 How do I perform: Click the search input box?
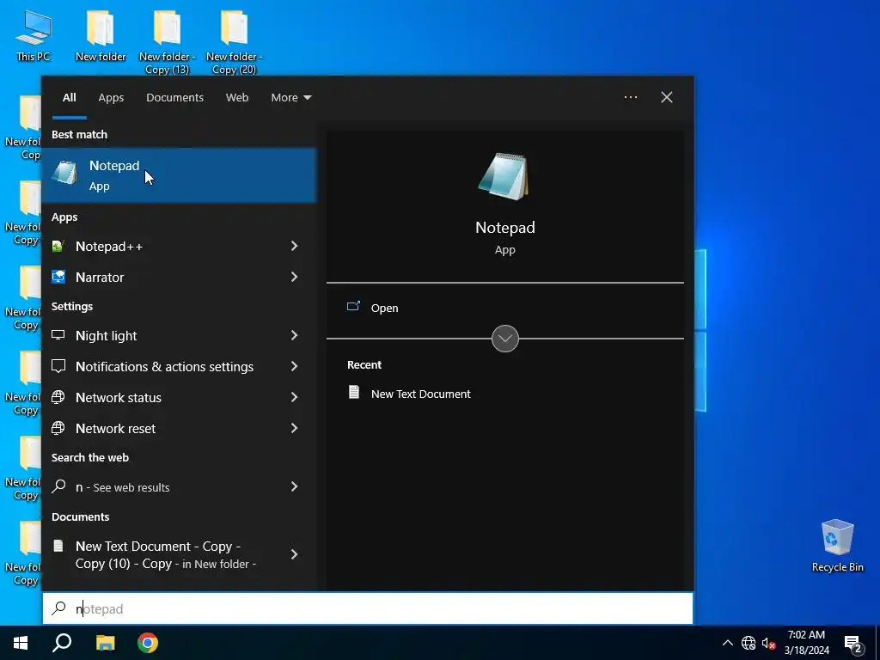click(368, 608)
